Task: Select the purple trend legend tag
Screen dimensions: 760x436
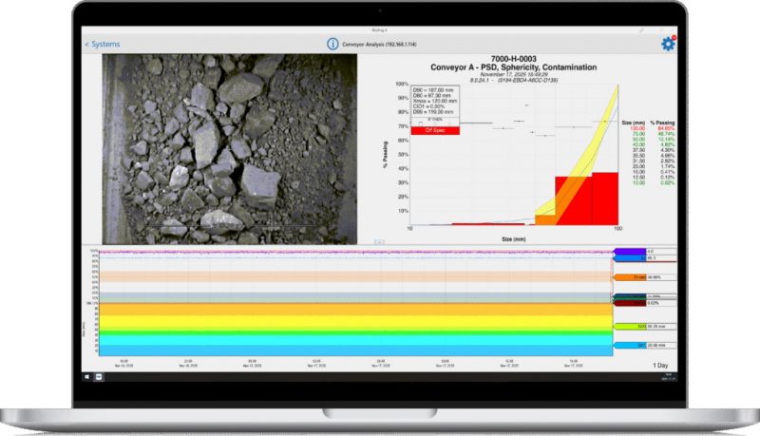Action: point(630,252)
